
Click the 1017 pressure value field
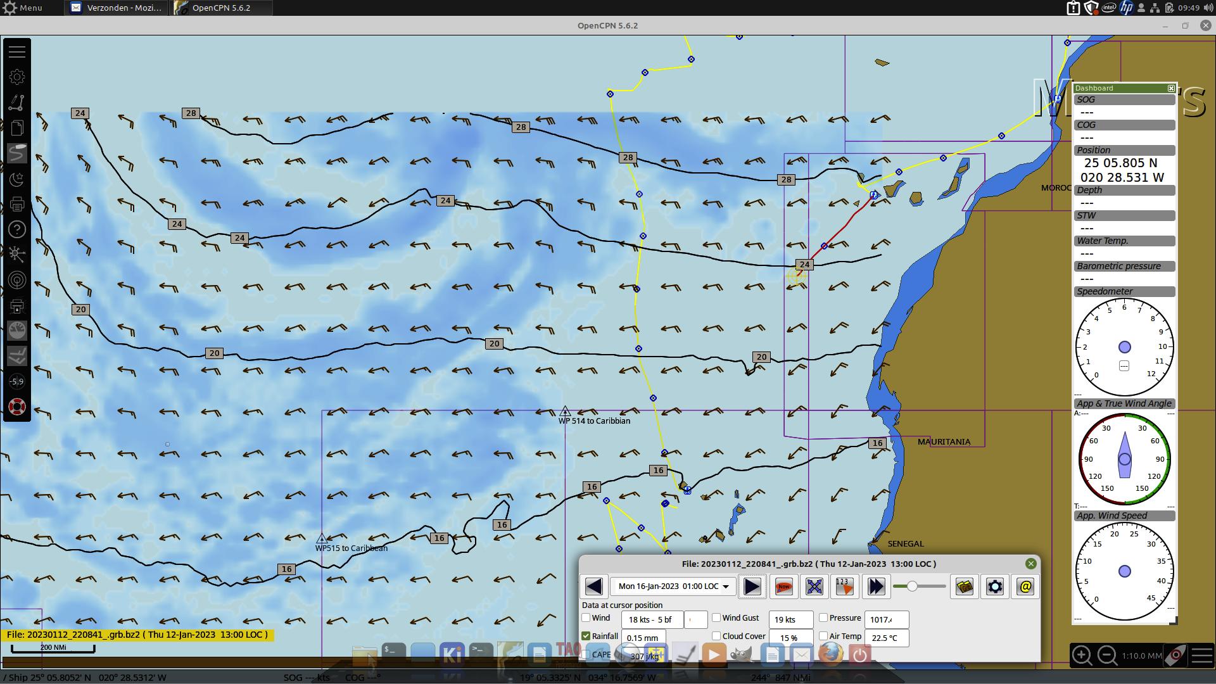[887, 619]
